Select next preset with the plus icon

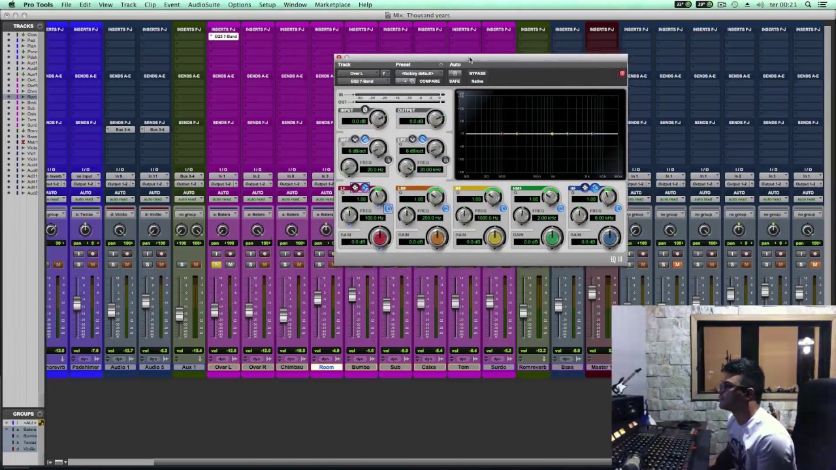(x=405, y=81)
